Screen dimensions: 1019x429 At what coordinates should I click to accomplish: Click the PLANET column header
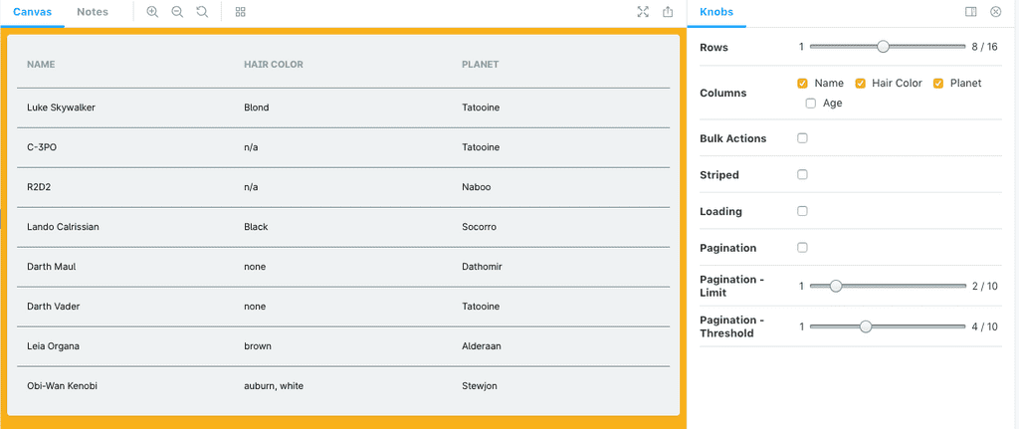(x=481, y=65)
